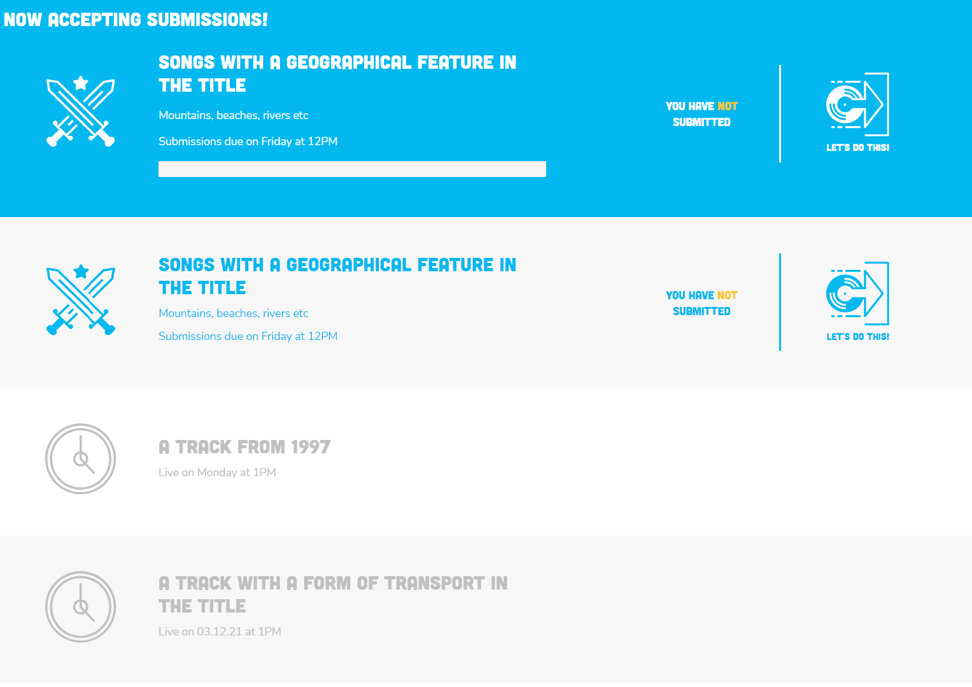Select the A Track From 1997 heading

244,447
